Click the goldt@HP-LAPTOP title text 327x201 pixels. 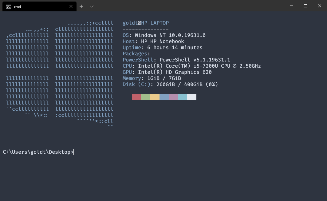(146, 23)
